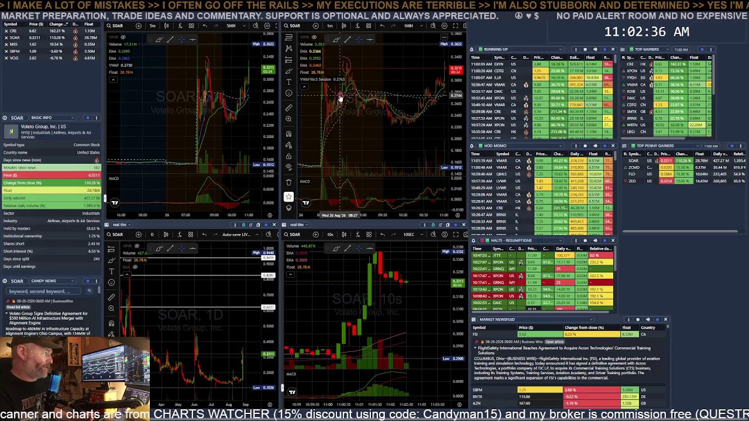
Task: Click Running Up panel green color square
Action: tap(480, 49)
